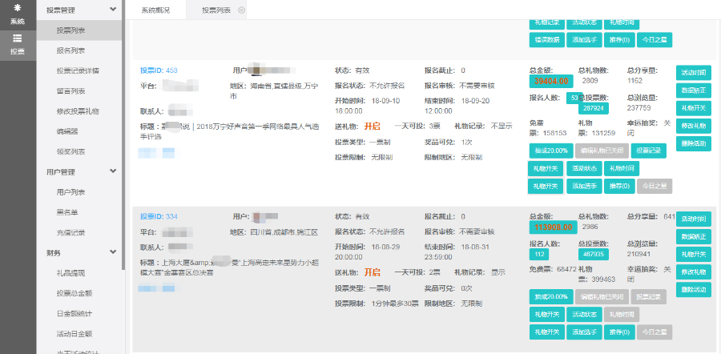Viewport: 721px width, 354px height.
Task: Click 礼物时间 button for vote 453
Action: pyautogui.click(x=622, y=168)
